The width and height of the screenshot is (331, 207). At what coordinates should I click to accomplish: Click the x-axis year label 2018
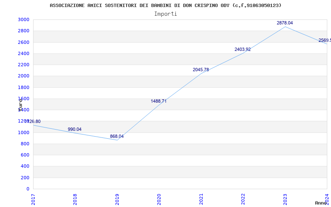[x=75, y=200]
